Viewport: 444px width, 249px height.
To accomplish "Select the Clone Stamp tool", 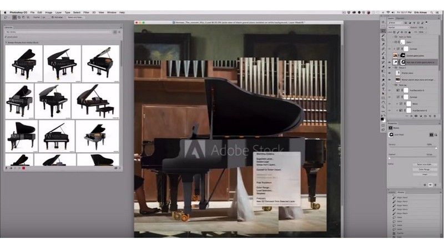I will 383,58.
